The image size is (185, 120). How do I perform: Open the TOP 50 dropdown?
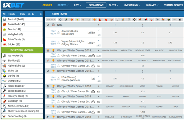click(x=51, y=20)
